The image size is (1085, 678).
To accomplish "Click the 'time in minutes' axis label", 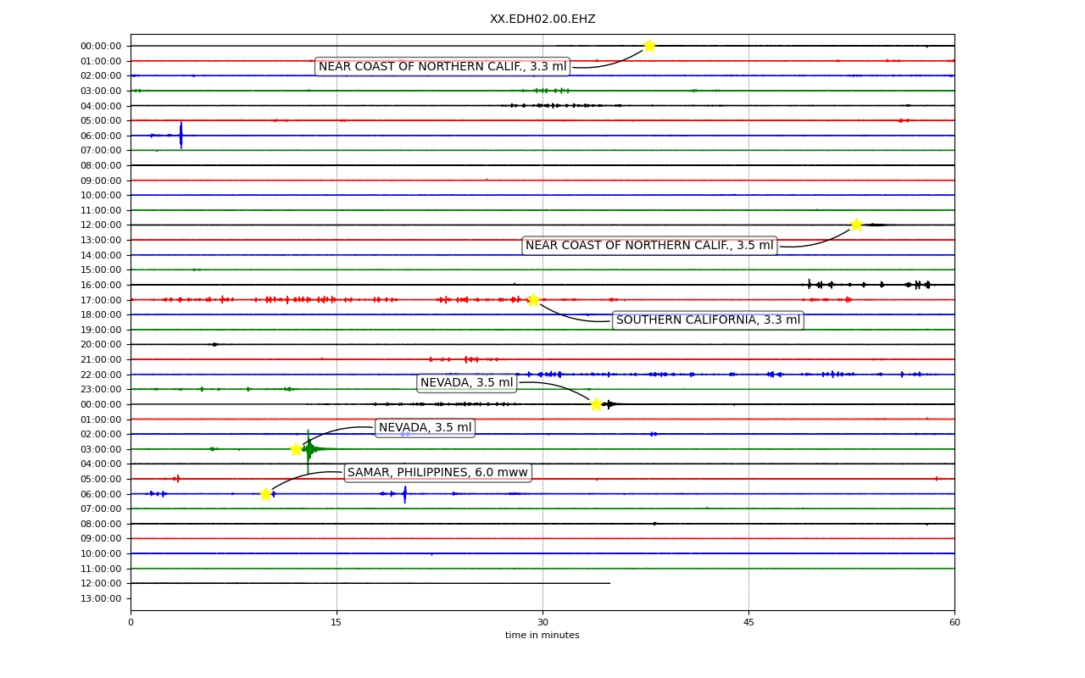I will click(x=542, y=636).
